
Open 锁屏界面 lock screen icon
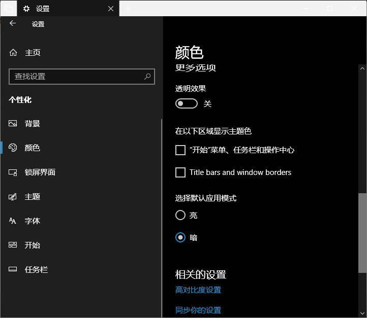click(13, 172)
